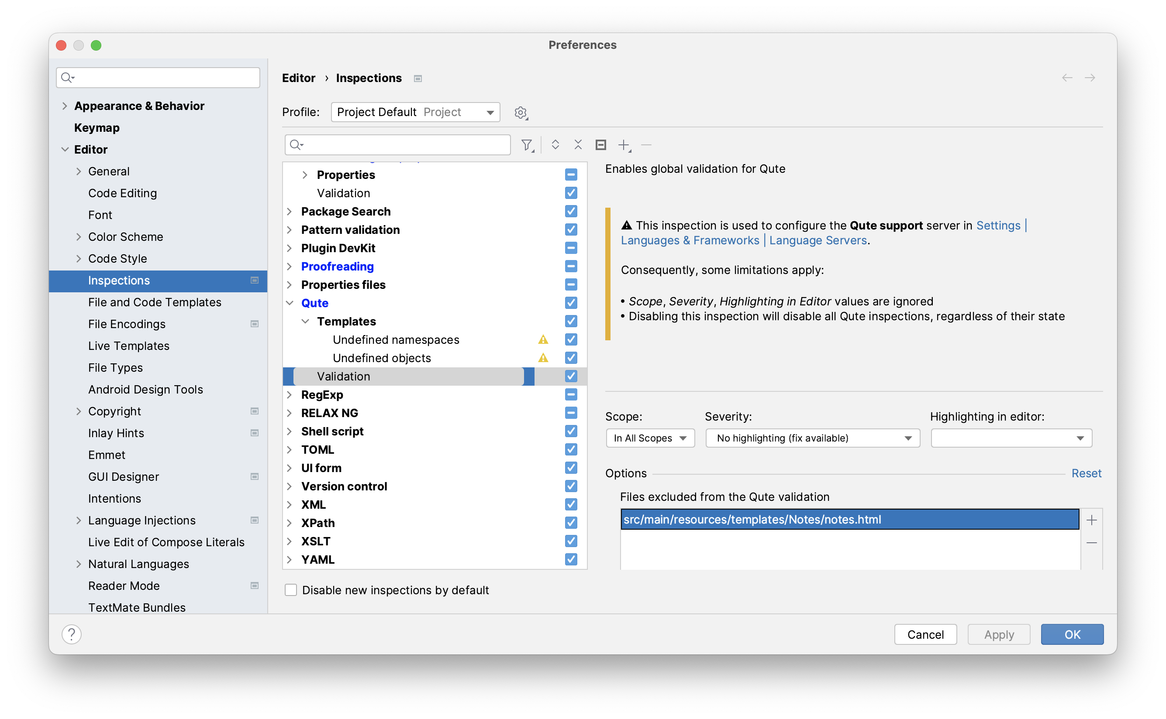Toggle the Undefined namespaces checkbox
Screen dimensions: 1166x719
(571, 339)
